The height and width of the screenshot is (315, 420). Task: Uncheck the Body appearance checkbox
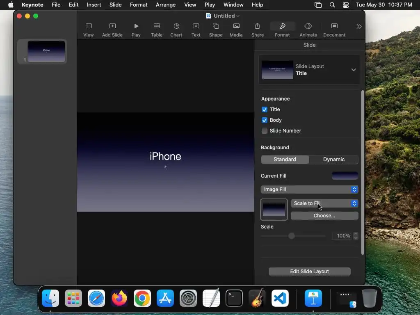pos(265,120)
